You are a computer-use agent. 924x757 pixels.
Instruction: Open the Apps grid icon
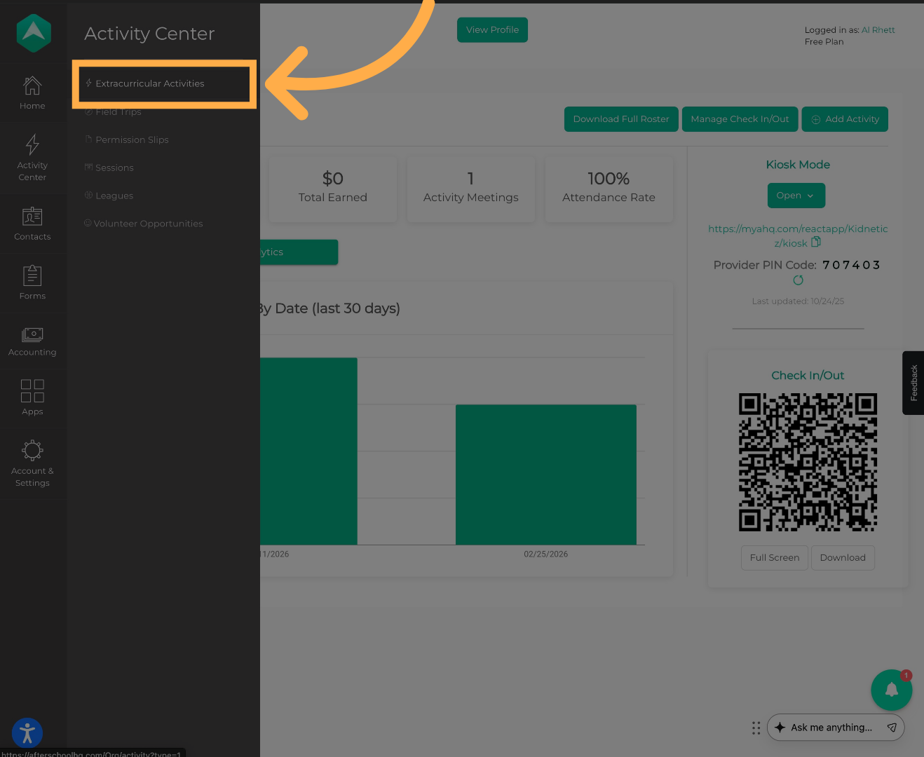(32, 391)
